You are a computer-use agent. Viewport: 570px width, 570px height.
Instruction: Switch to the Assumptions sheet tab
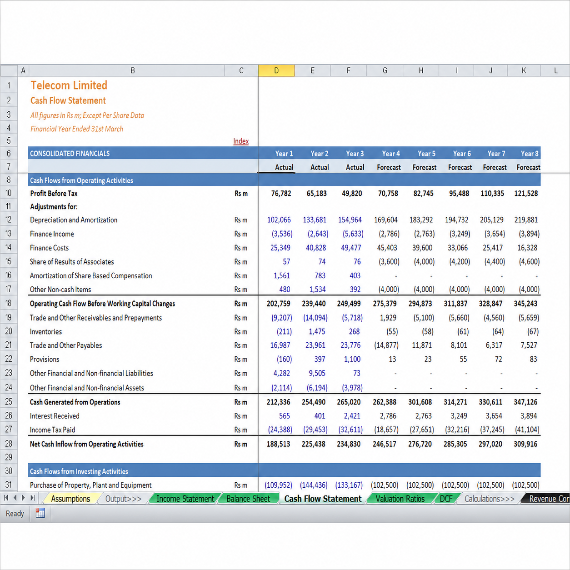pyautogui.click(x=70, y=499)
